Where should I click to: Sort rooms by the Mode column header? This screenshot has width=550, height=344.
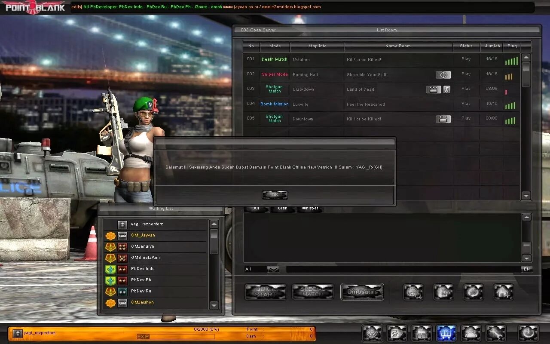275,46
